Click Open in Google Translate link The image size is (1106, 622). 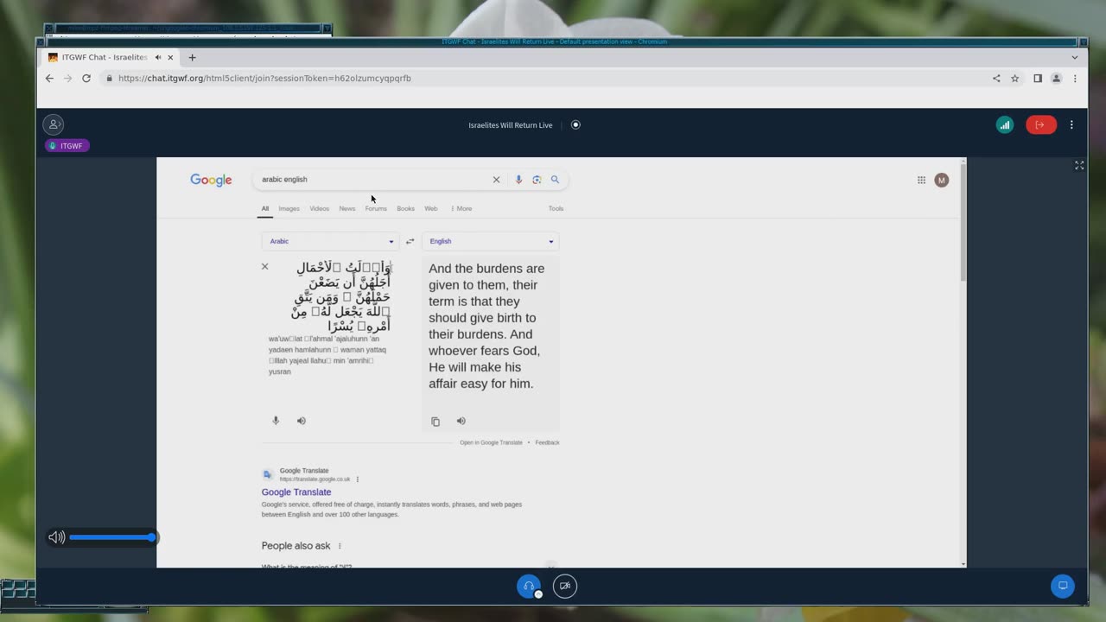pyautogui.click(x=491, y=442)
